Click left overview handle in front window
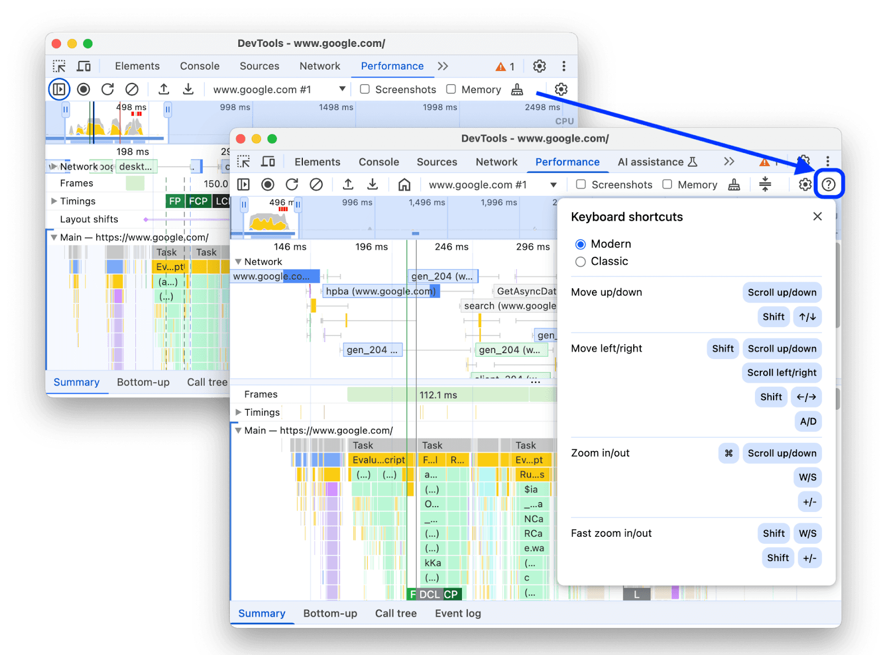The height and width of the screenshot is (655, 881). (244, 205)
